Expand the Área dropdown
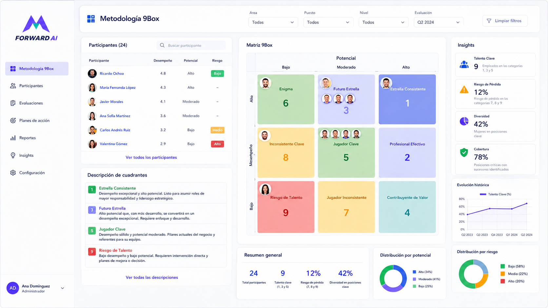This screenshot has width=548, height=308. click(273, 22)
